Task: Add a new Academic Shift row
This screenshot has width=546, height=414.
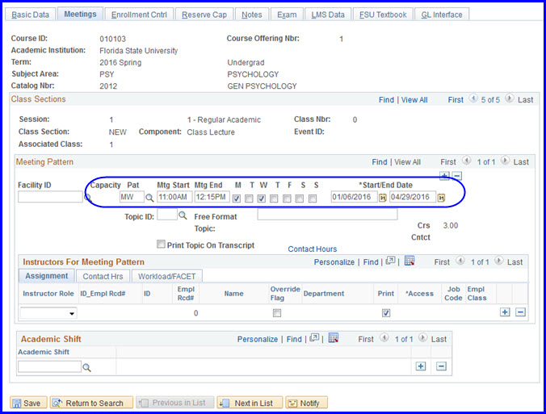Action: point(420,366)
